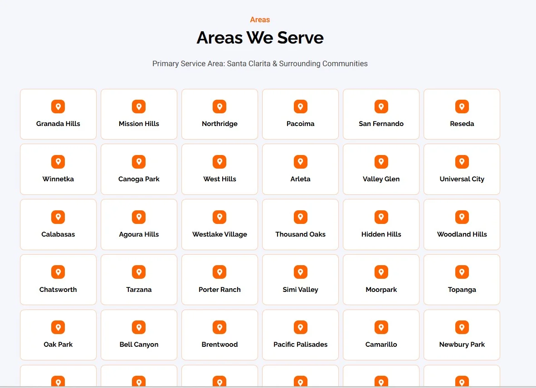The image size is (536, 388).
Task: Click the Calabasas label text
Action: point(58,234)
